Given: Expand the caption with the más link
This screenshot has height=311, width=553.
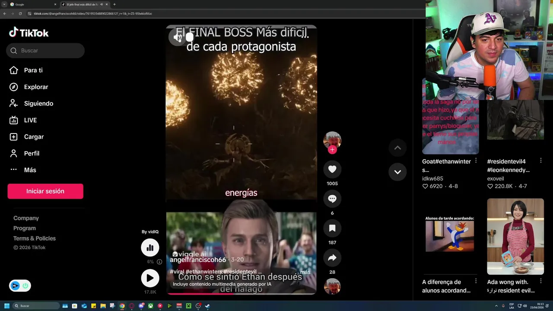Looking at the screenshot, I should (x=305, y=272).
